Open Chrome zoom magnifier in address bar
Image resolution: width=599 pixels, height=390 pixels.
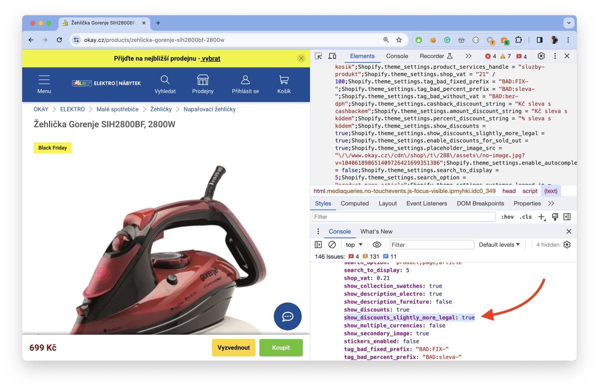click(x=386, y=40)
